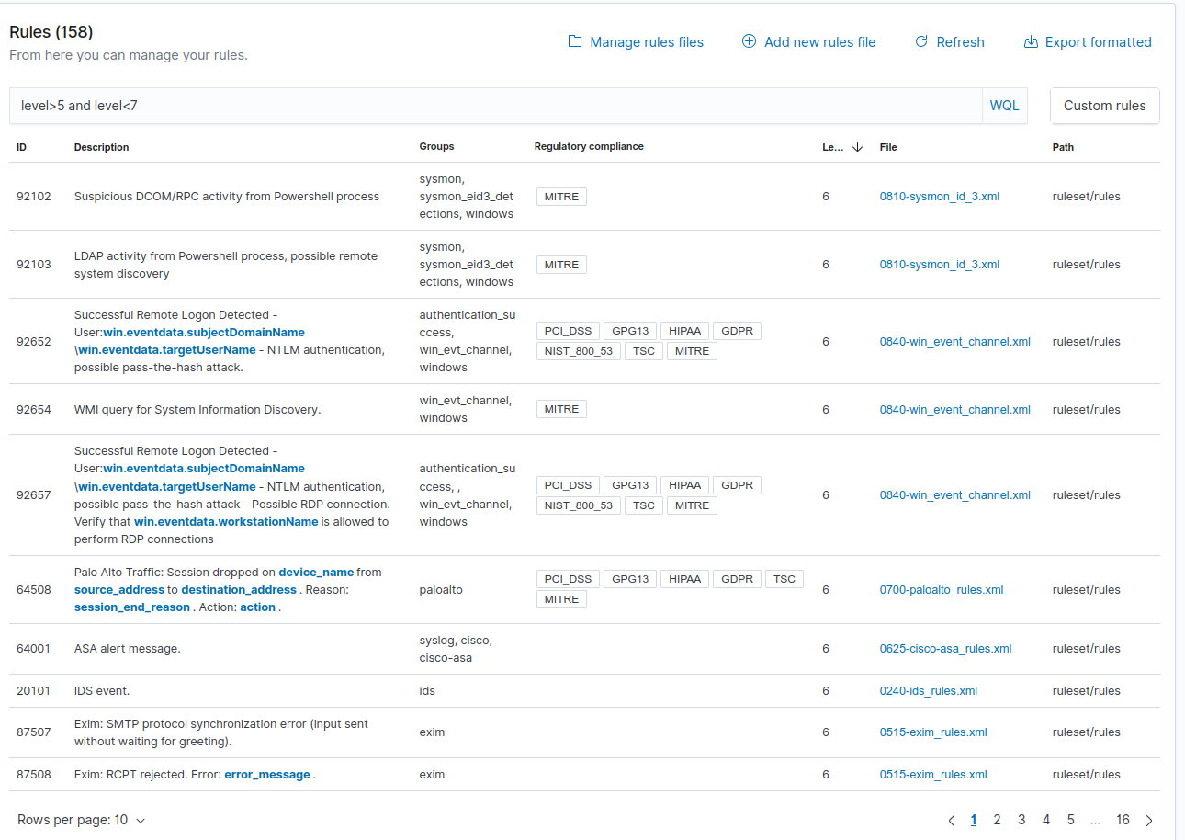
Task: Navigate to page 16 of rules
Action: click(x=1123, y=820)
